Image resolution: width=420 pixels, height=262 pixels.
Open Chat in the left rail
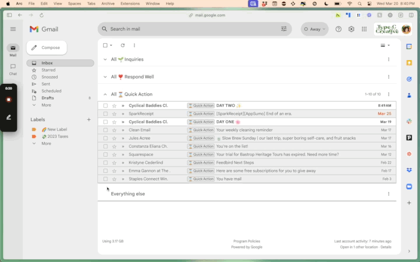13,68
